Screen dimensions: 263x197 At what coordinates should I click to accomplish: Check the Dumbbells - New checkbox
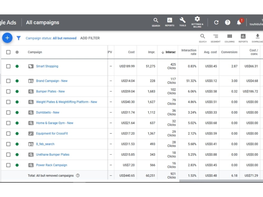tap(8, 113)
